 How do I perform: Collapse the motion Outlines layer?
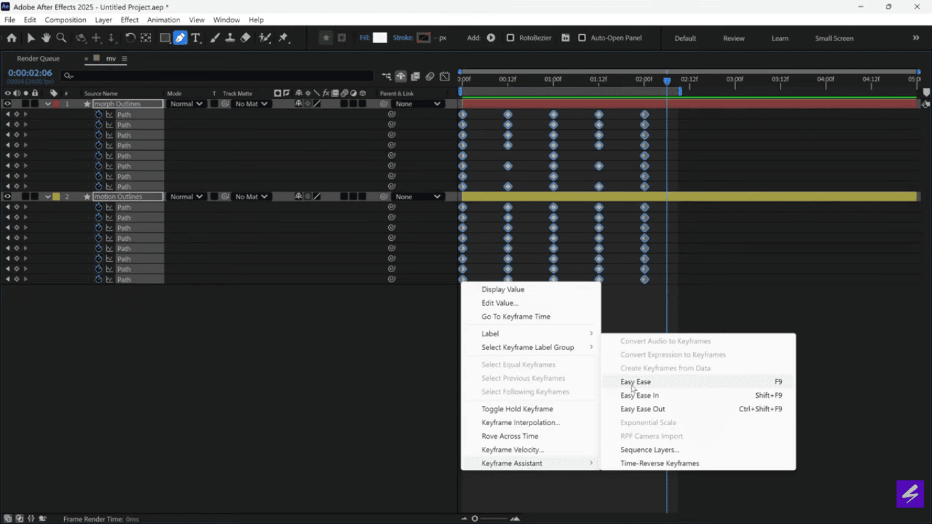tap(48, 196)
